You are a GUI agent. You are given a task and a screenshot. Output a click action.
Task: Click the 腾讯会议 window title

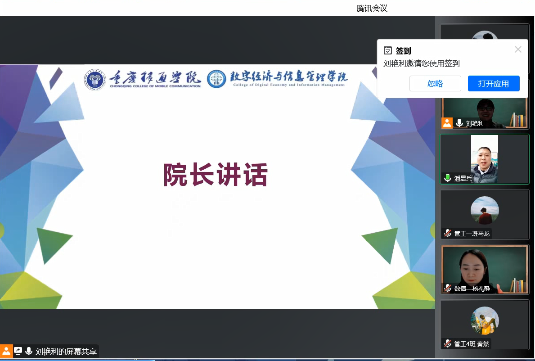372,8
